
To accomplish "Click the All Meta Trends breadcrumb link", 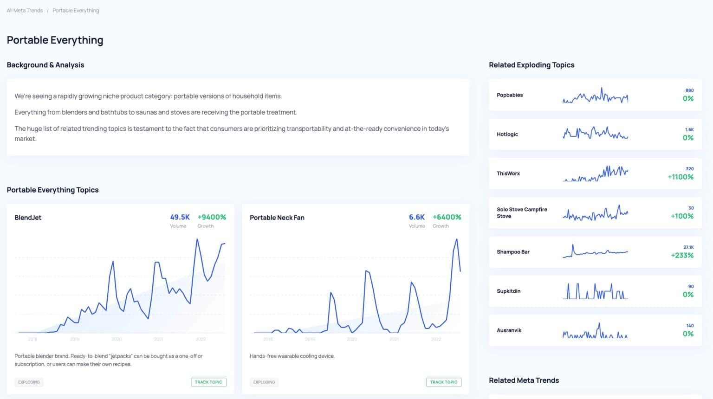I will [x=24, y=10].
